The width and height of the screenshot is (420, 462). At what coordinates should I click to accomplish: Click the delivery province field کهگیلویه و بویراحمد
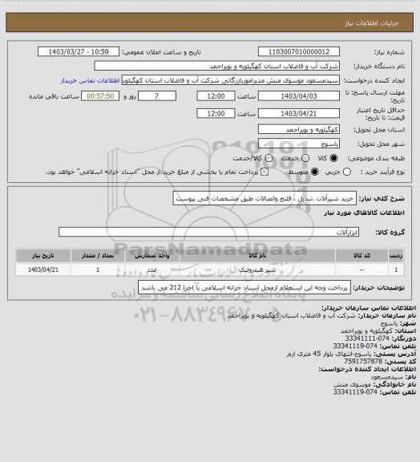[299, 129]
